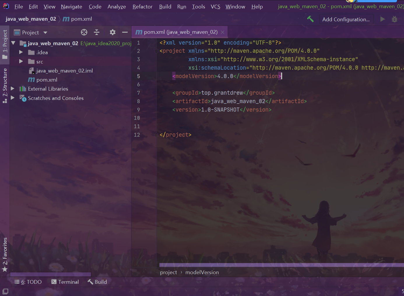Click the Debug bug icon
Screen dimensions: 404x296
[394, 19]
